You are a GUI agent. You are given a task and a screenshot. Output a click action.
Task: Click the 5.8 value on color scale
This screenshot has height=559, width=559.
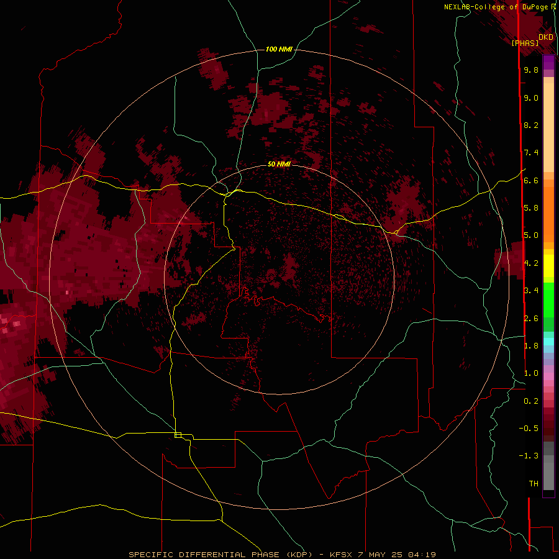[x=531, y=208]
